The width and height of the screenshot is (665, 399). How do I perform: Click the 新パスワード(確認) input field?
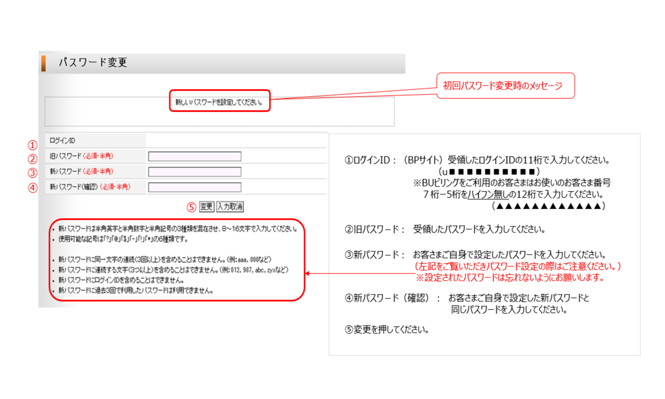(194, 187)
